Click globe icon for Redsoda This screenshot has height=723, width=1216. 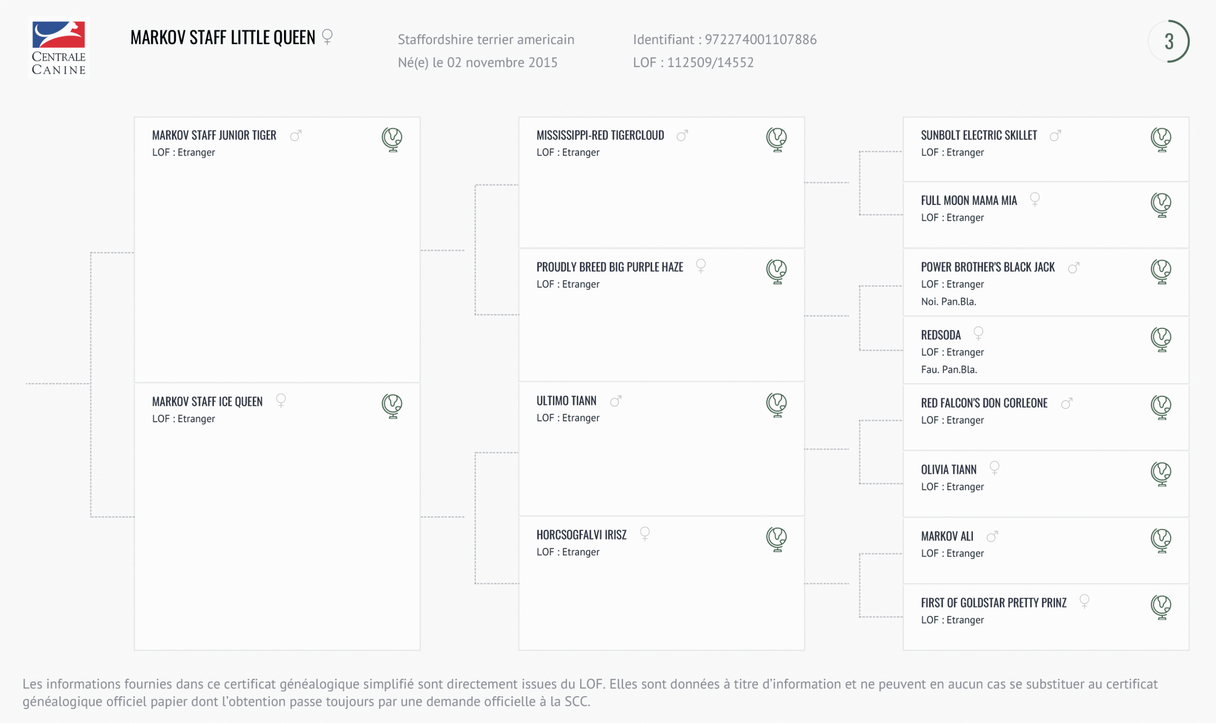coord(1161,339)
